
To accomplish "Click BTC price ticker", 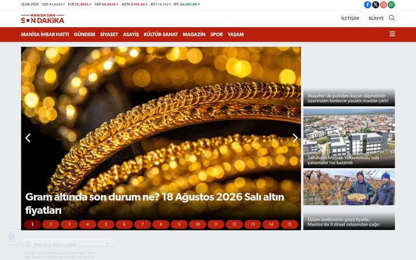I will tap(187, 4).
